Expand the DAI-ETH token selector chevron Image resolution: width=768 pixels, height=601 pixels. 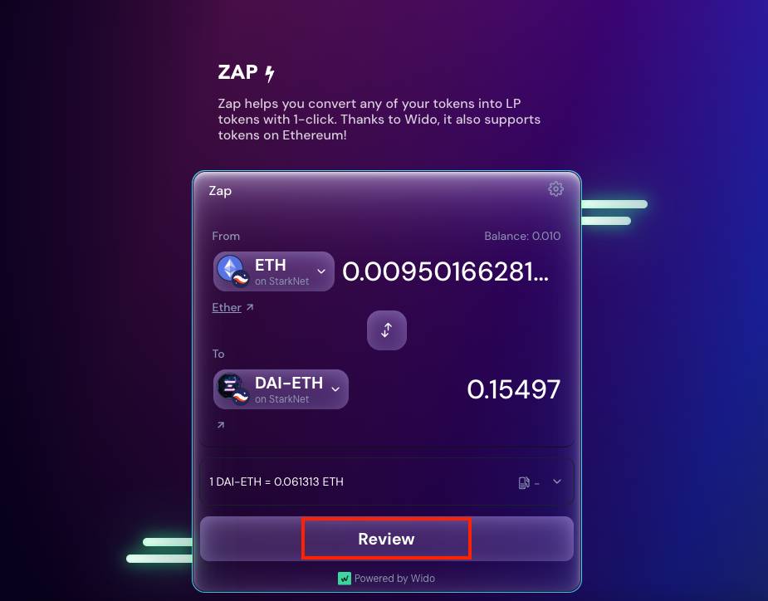[335, 389]
